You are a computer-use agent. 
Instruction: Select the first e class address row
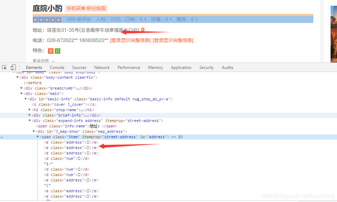[71, 142]
